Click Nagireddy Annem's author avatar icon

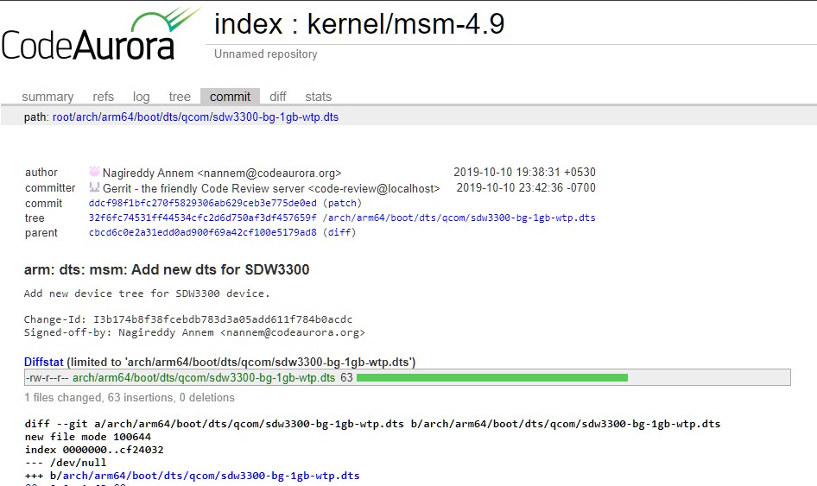(x=94, y=172)
